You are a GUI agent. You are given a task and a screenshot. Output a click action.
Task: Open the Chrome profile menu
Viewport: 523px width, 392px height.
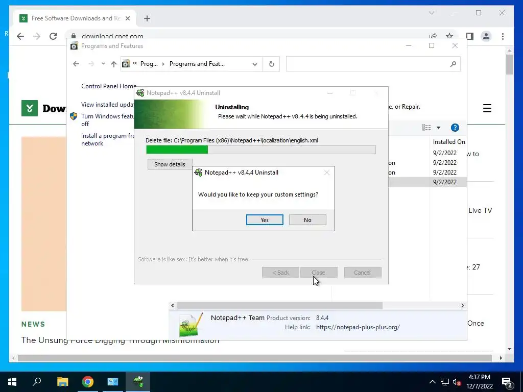(486, 36)
